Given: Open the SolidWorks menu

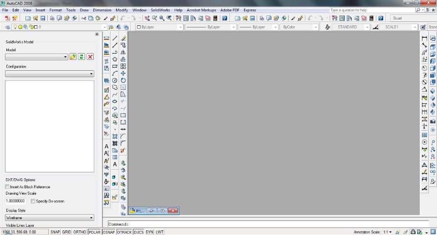Looking at the screenshot, I should (x=160, y=10).
